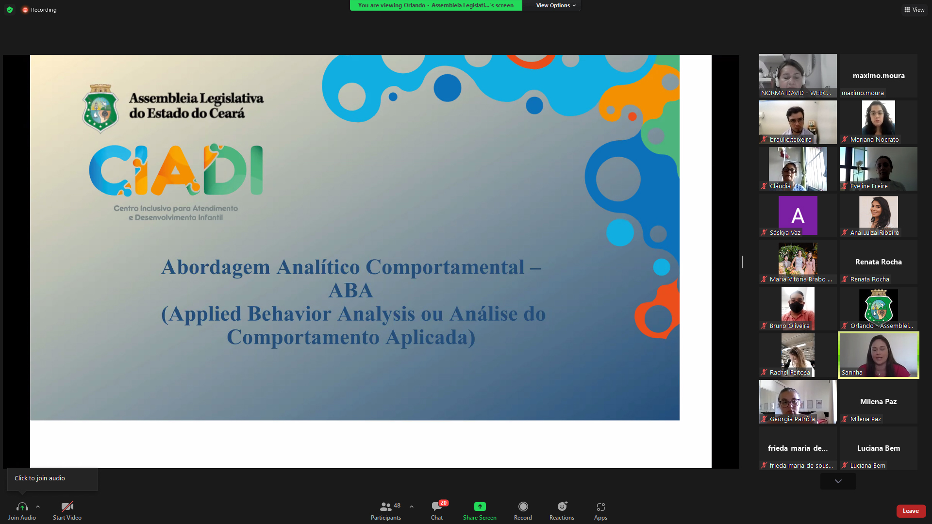The image size is (932, 524).
Task: Open the Participants panel icon
Action: click(386, 507)
